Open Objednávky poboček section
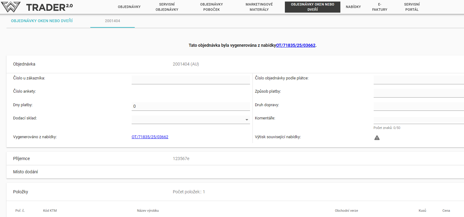Viewport: 464px width, 217px height. [211, 7]
